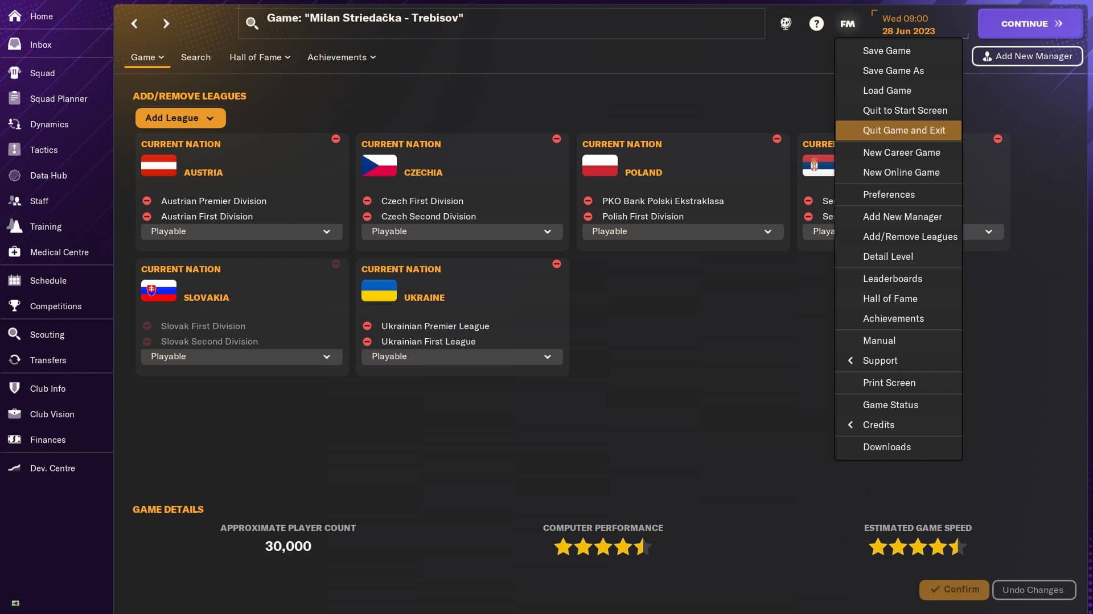The width and height of the screenshot is (1093, 614).
Task: Open the Tactics board icon
Action: [x=15, y=150]
